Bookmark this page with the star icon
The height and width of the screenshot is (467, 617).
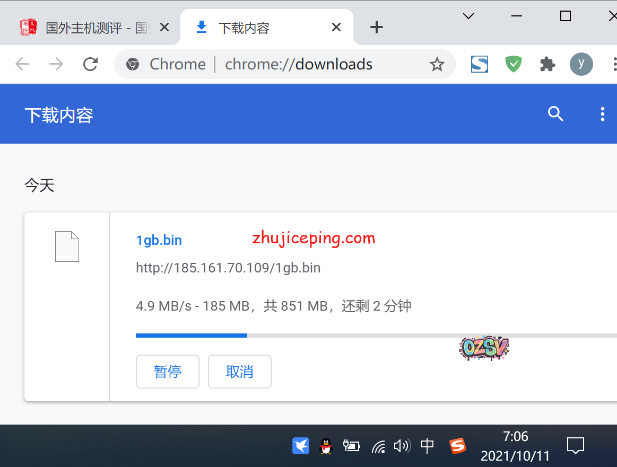click(437, 65)
